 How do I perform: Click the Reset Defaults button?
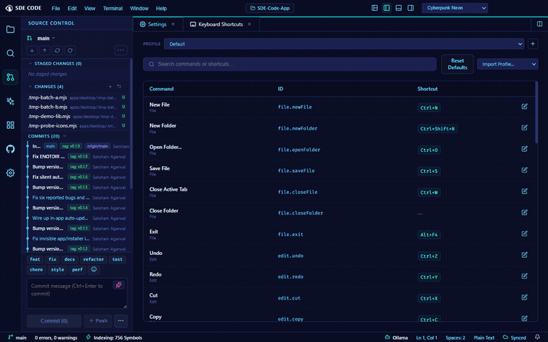[457, 64]
